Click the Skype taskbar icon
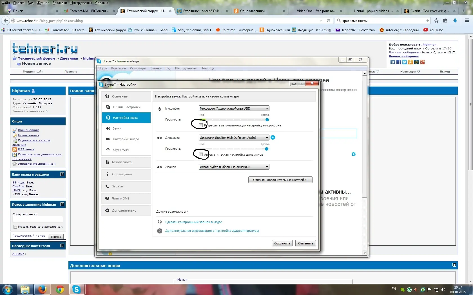The width and height of the screenshot is (473, 295). coord(76,290)
